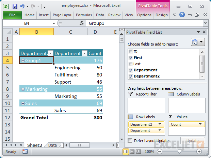Open the Formulas ribbon tab

[84, 15]
